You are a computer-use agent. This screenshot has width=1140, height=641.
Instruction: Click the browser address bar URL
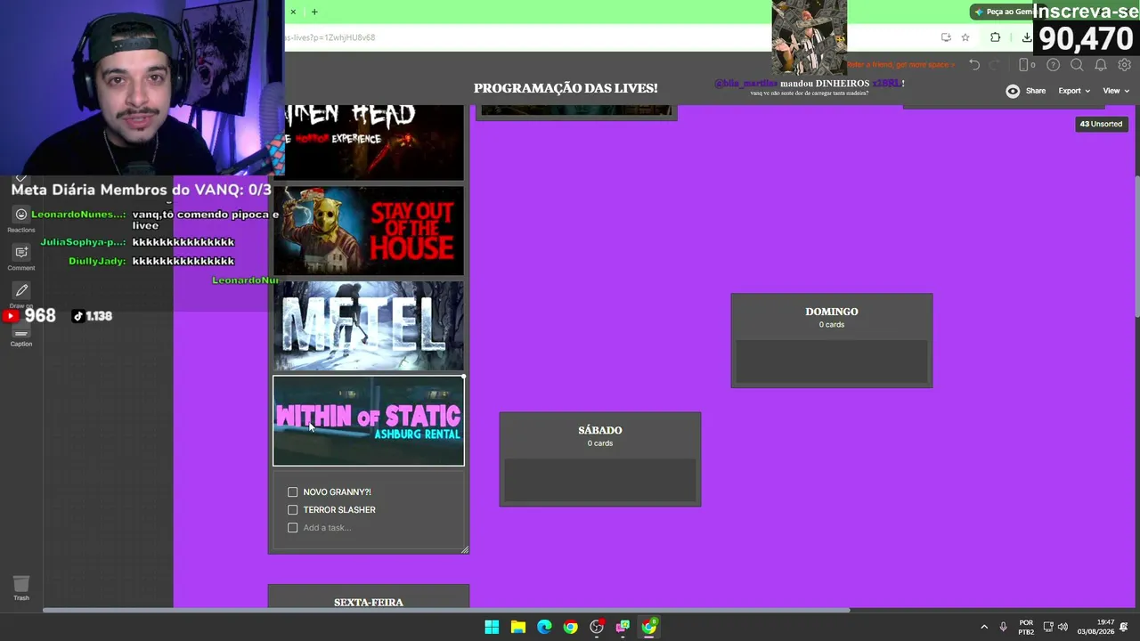pos(330,37)
